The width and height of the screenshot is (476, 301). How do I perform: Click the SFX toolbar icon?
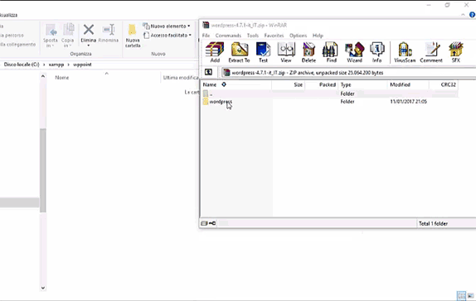pos(455,52)
